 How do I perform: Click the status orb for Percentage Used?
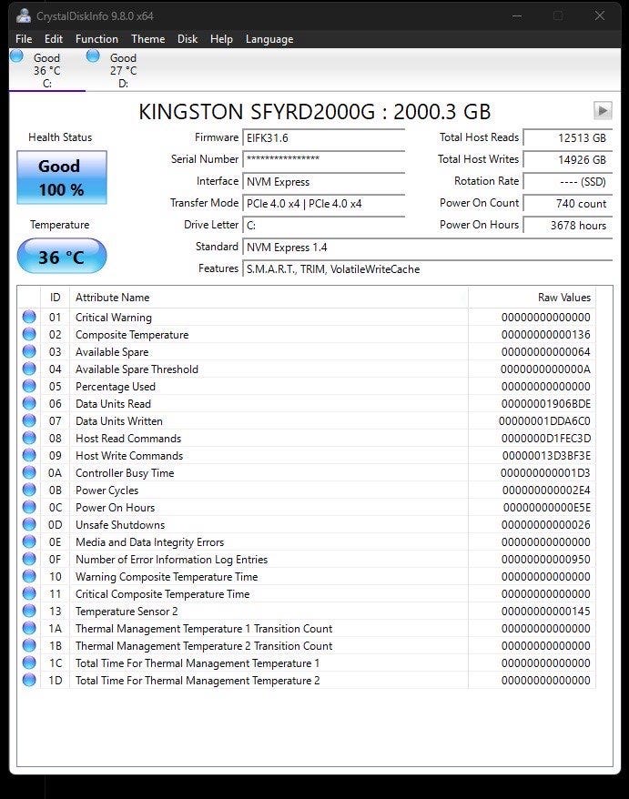click(x=29, y=386)
